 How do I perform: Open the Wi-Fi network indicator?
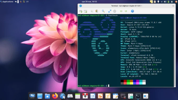[x=162, y=2]
